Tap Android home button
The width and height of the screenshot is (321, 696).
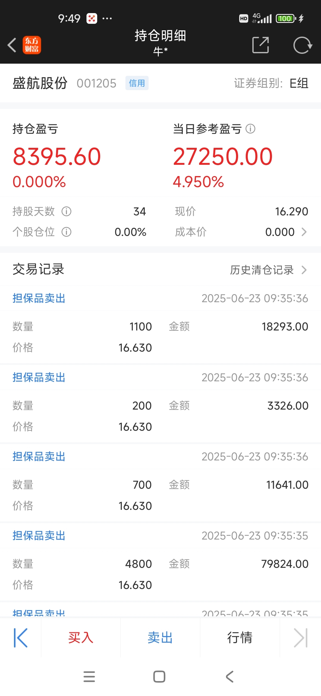coord(159,677)
